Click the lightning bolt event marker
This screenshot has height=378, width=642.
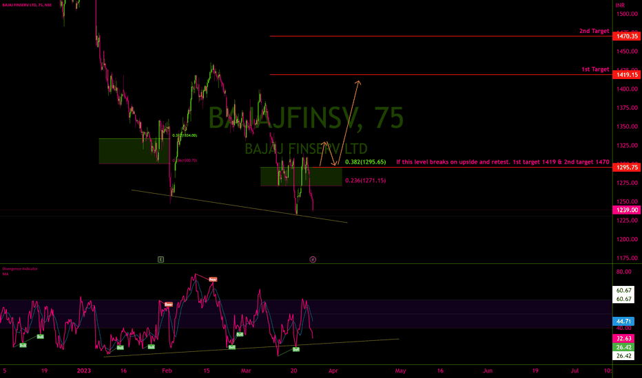tap(313, 260)
